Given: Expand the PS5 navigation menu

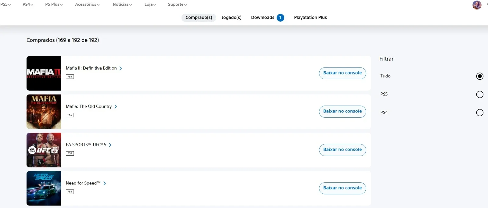Looking at the screenshot, I should [5, 5].
